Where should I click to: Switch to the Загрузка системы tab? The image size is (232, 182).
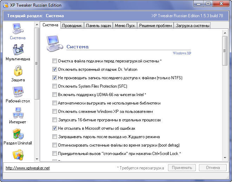point(192,26)
